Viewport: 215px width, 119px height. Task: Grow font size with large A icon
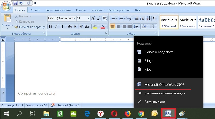click(93, 18)
